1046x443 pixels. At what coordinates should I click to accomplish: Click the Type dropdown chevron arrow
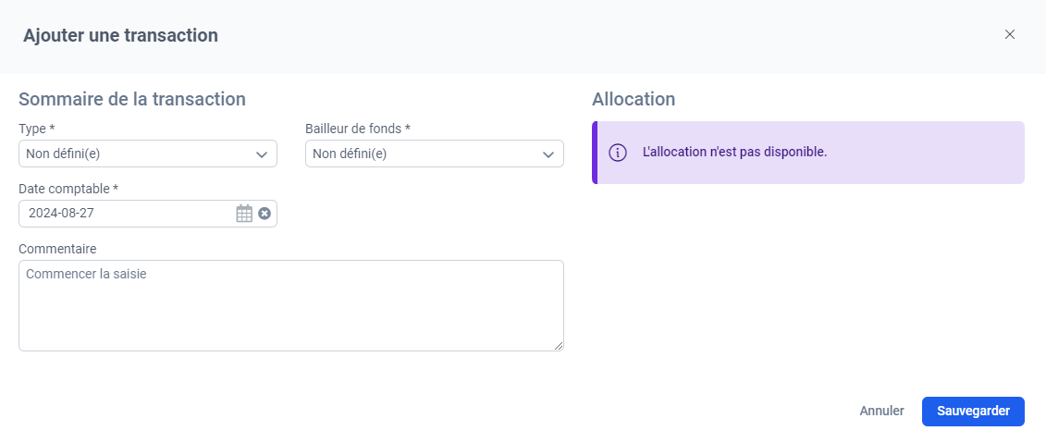click(262, 154)
